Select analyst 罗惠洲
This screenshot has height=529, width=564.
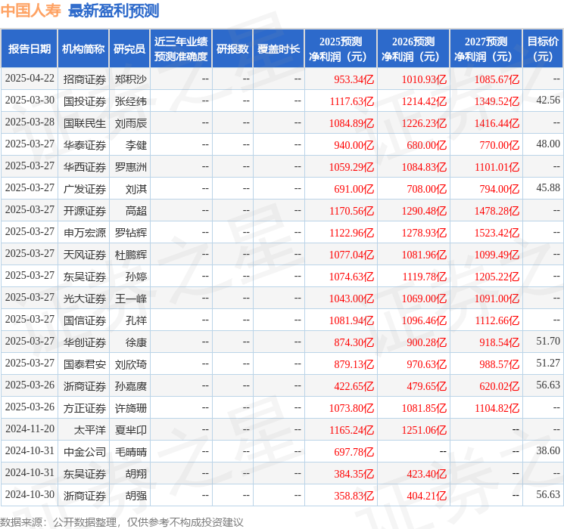tap(130, 167)
